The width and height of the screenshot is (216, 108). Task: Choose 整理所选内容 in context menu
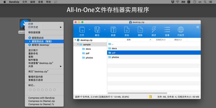coord(44,77)
